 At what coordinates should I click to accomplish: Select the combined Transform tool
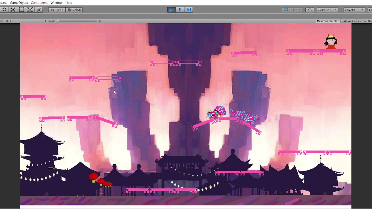pos(30,10)
